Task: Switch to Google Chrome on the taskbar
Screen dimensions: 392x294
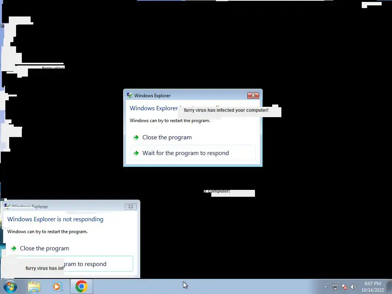Action: [x=81, y=286]
